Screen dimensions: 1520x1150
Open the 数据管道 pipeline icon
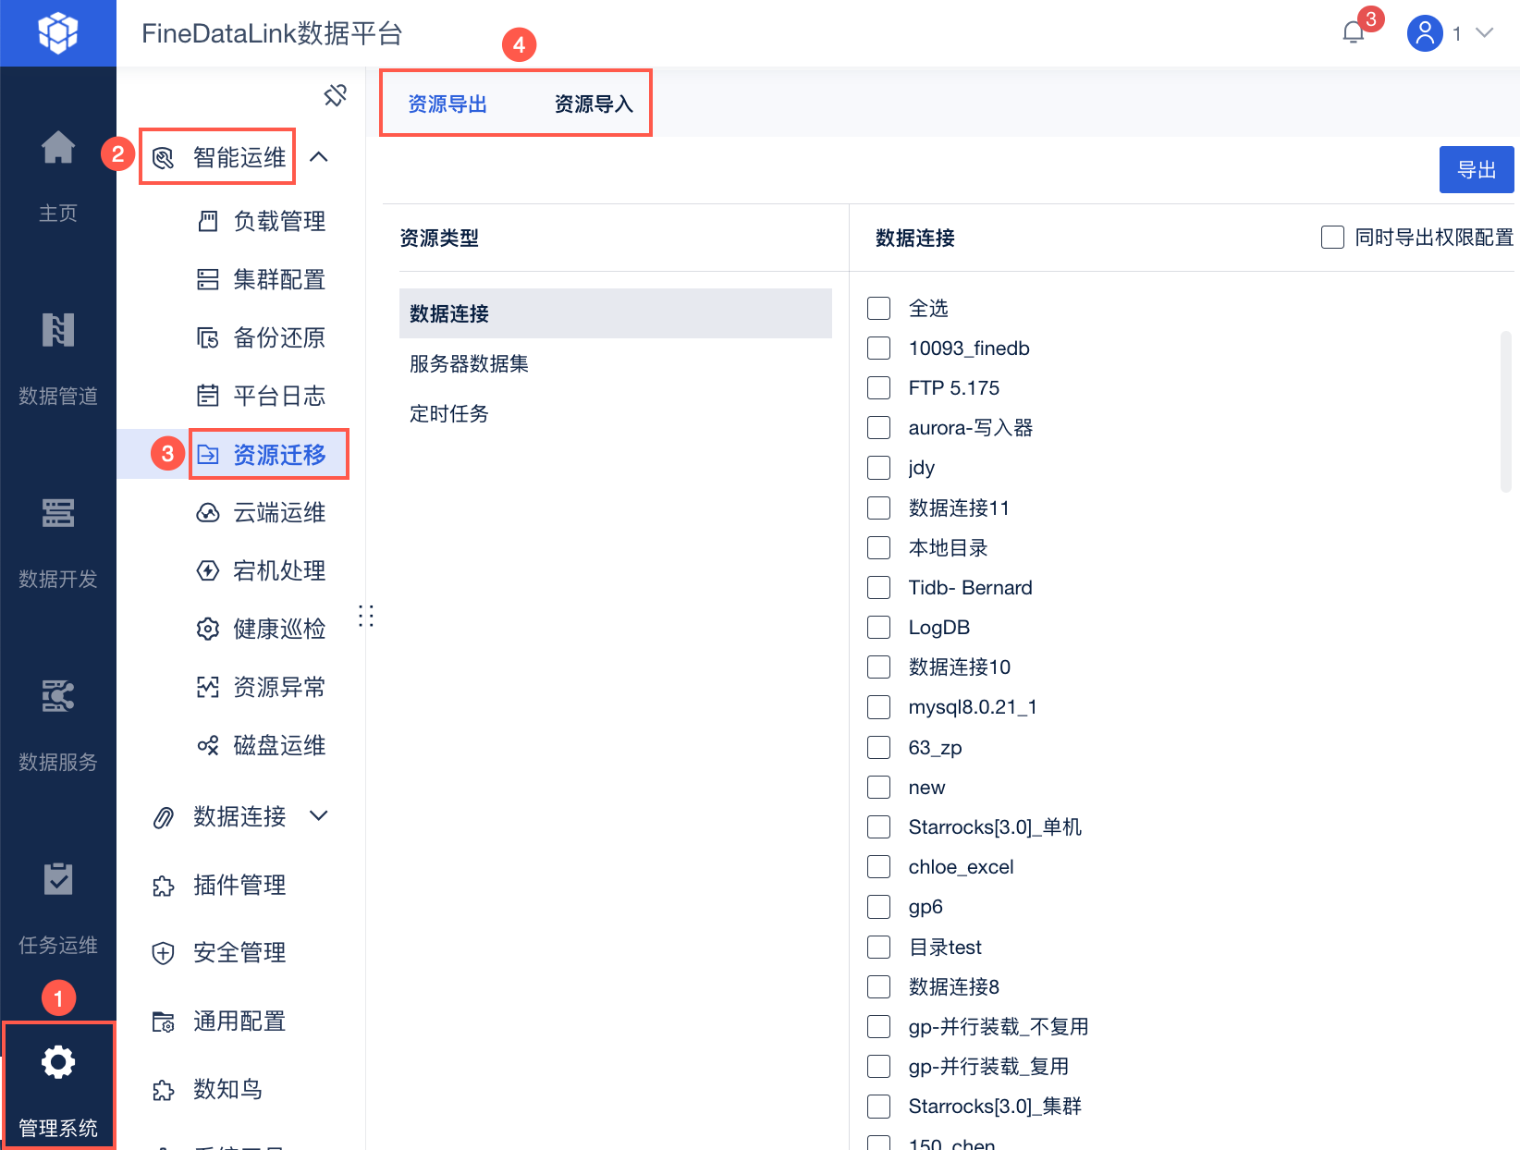58,330
